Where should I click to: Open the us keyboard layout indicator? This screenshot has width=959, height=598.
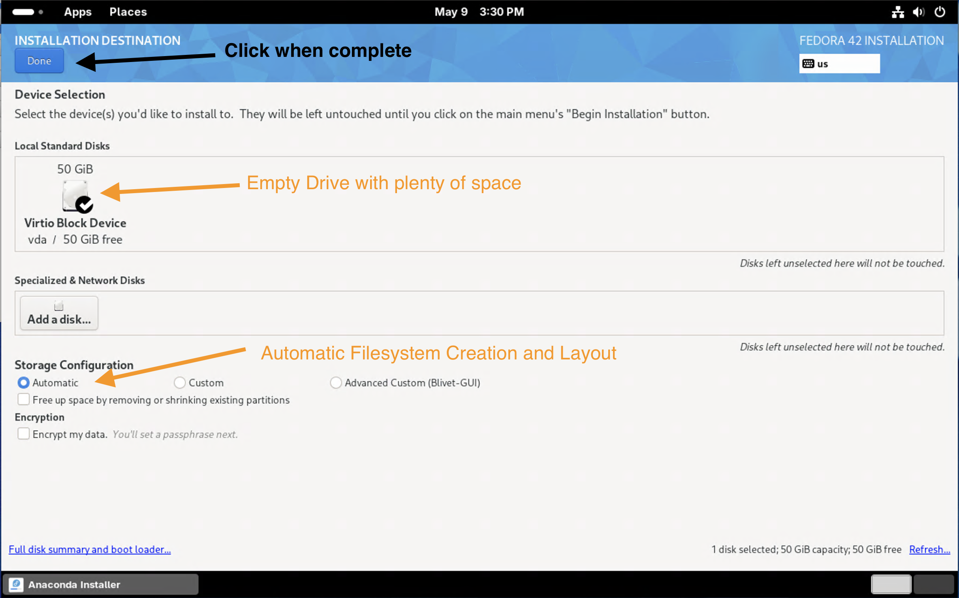[839, 64]
